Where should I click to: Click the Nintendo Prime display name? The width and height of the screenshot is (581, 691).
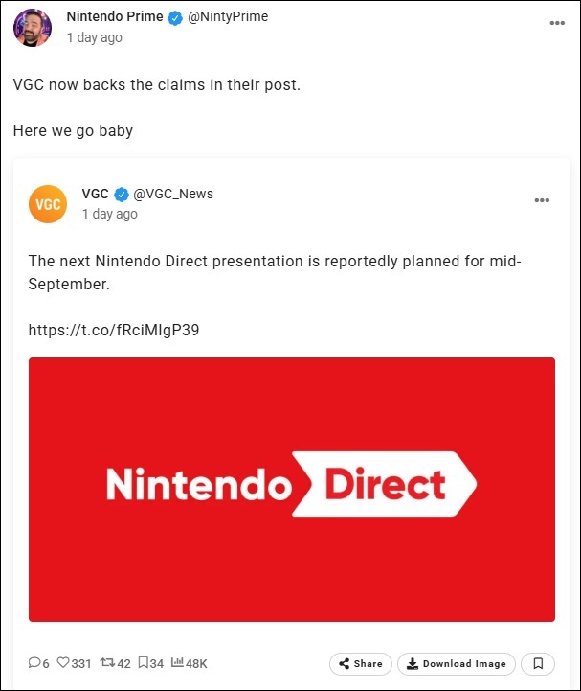point(115,16)
